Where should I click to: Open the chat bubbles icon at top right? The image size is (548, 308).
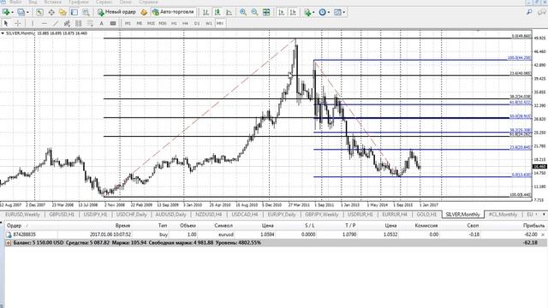(542, 12)
